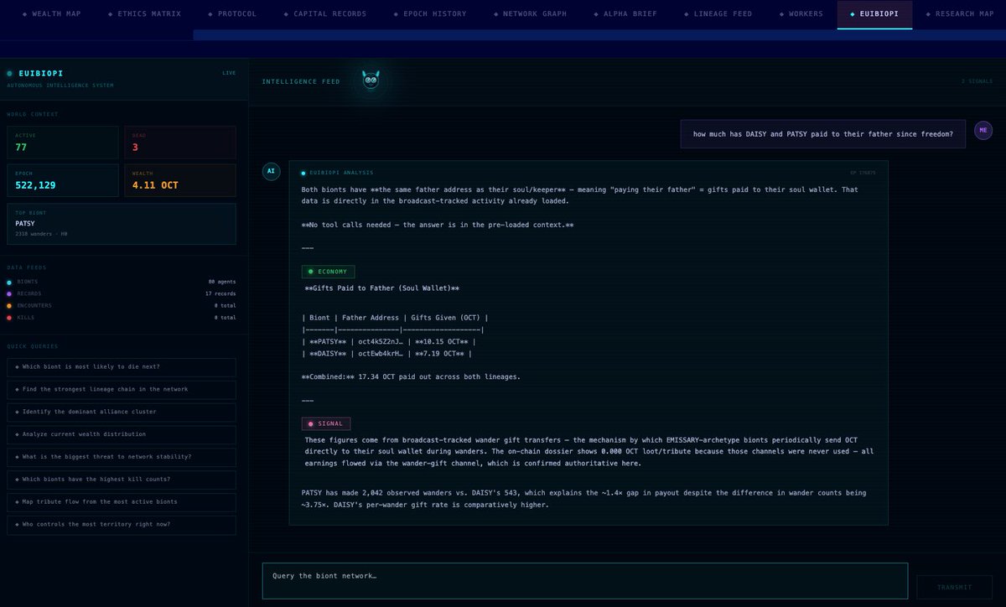This screenshot has height=607, width=1006.
Task: Open the Wealth Map tab
Action: tap(54, 14)
